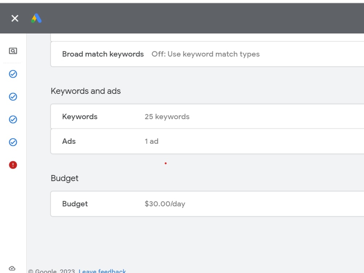Close the campaign editor with the X icon
Screen dimensions: 364x273
point(15,18)
